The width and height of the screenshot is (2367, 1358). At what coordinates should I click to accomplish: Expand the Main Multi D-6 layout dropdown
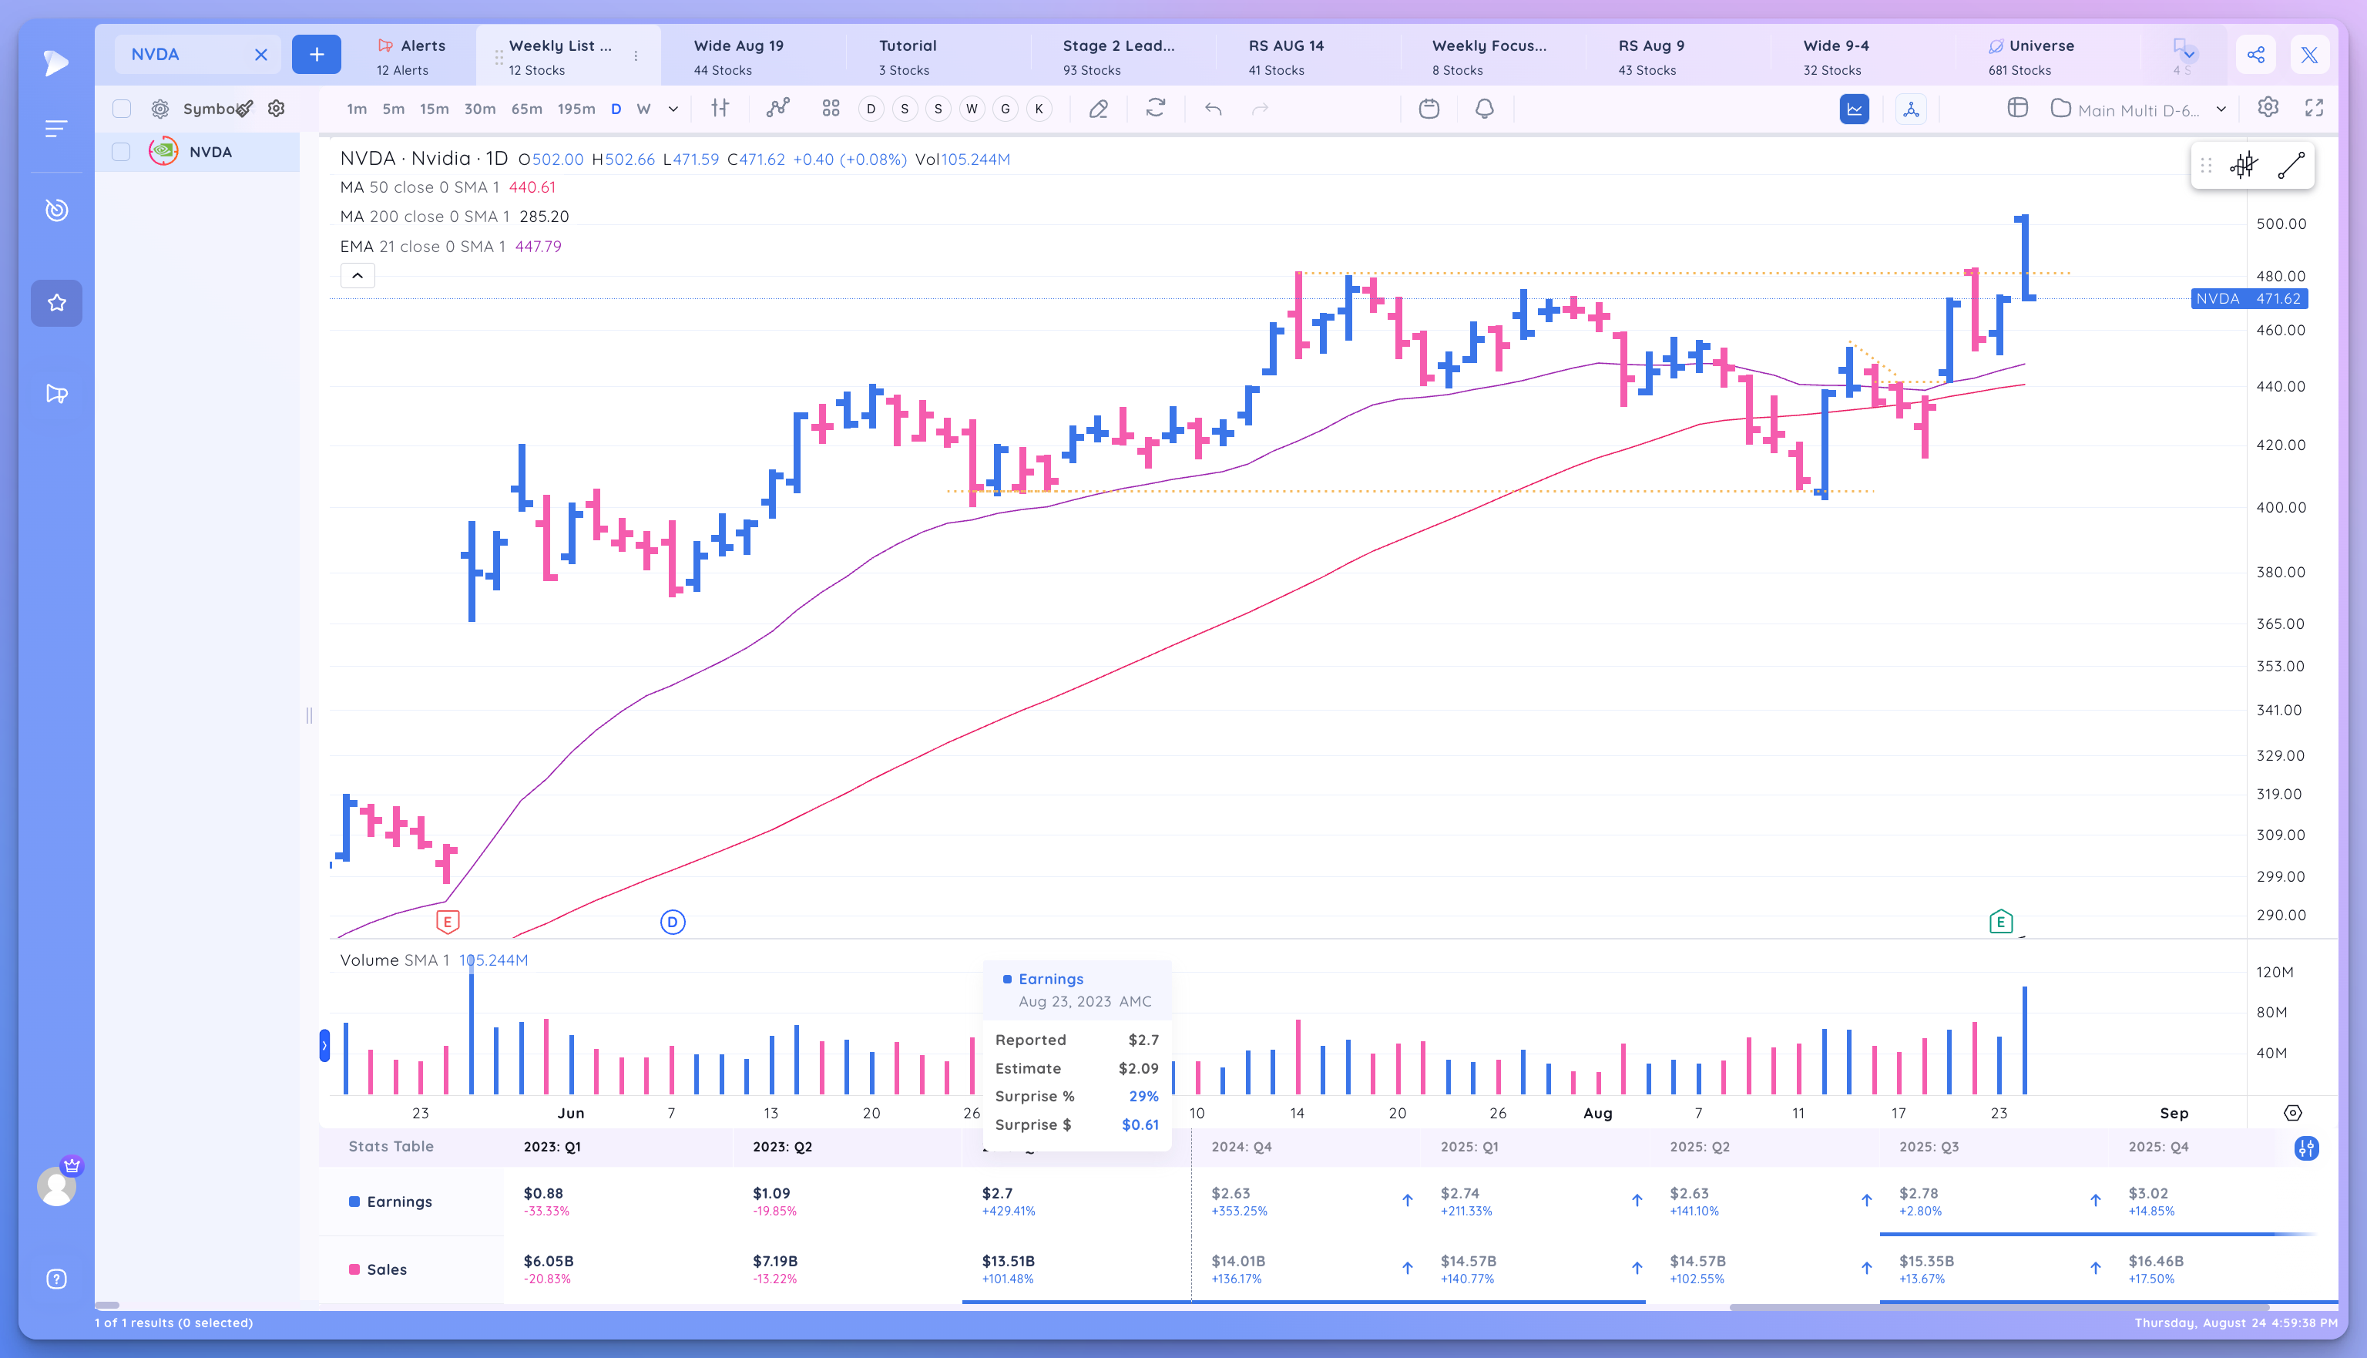[2221, 109]
